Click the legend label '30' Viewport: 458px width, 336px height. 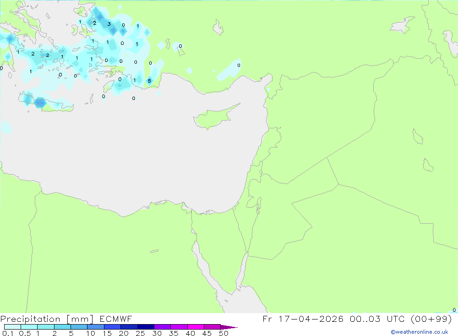[x=157, y=333]
